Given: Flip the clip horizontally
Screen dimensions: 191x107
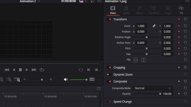Looking at the screenshot, I should click(x=135, y=60).
